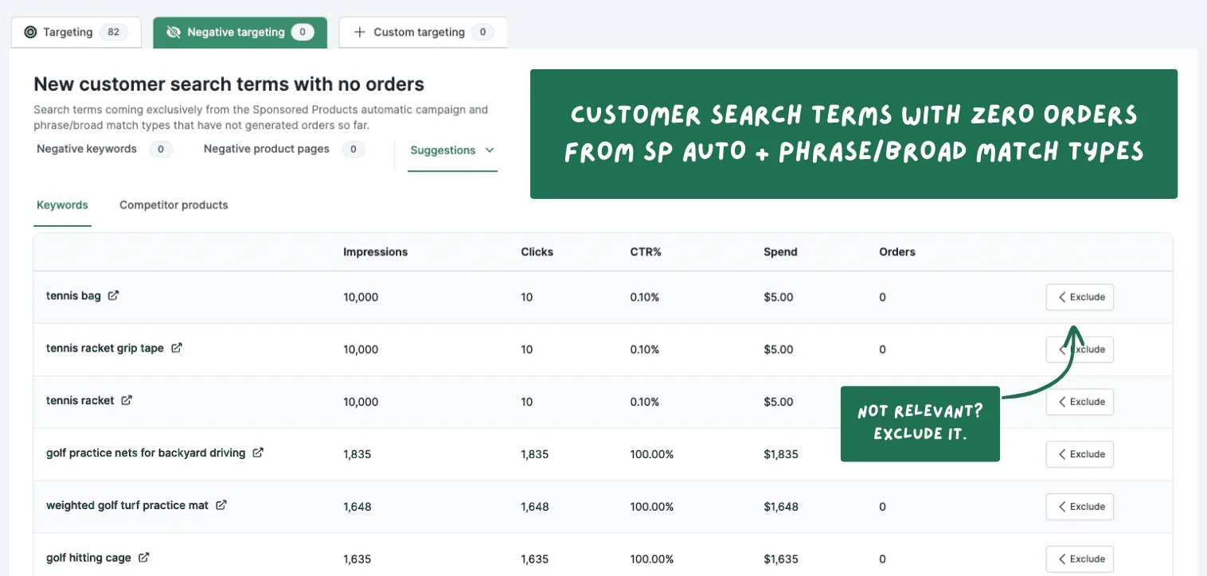Open the Targeting tab with 82 items
This screenshot has height=576, width=1207.
(76, 33)
